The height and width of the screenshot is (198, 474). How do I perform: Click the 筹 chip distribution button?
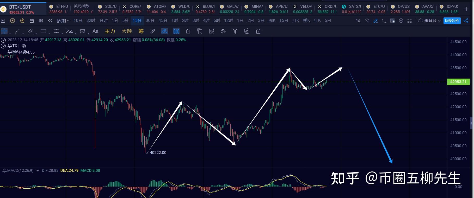click(x=141, y=31)
